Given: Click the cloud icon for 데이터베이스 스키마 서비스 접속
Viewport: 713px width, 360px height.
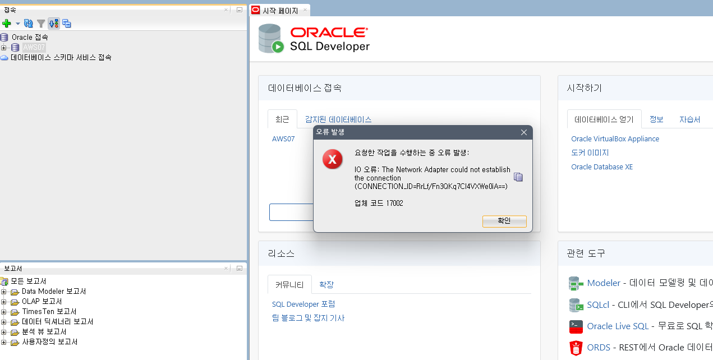Looking at the screenshot, I should [4, 57].
